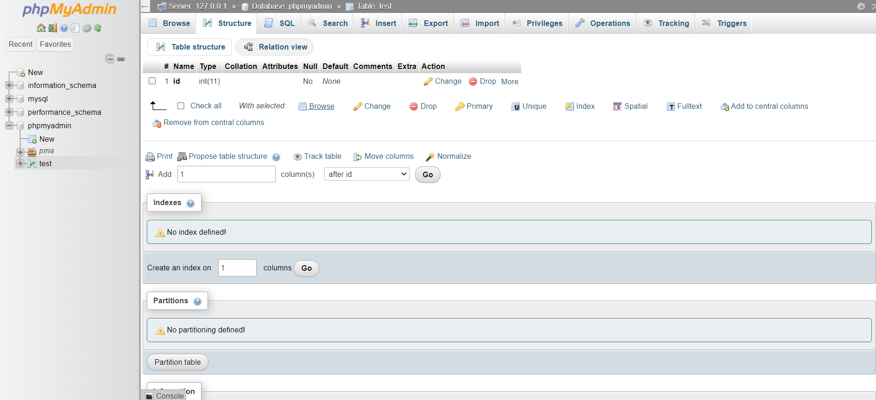Open the 'after id' position dropdown
876x400 pixels.
tap(367, 174)
